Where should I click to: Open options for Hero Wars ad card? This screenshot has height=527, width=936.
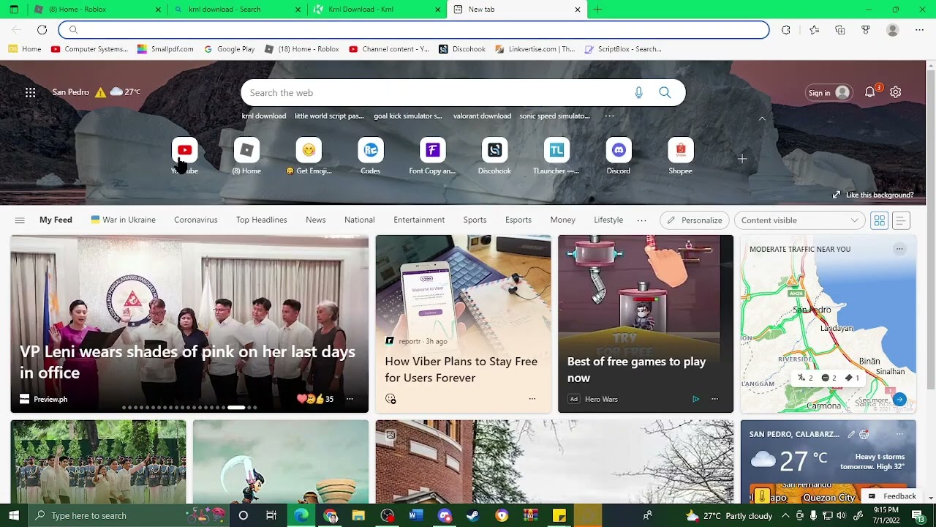click(714, 399)
